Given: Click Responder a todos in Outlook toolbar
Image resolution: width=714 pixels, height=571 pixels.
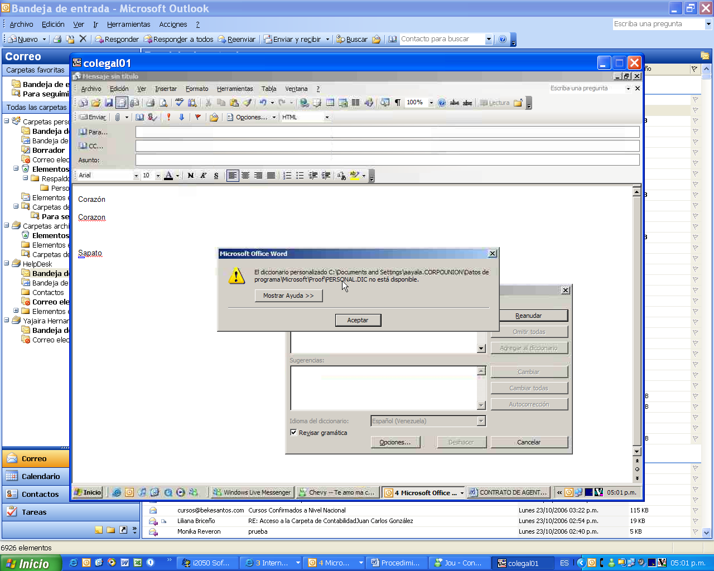Looking at the screenshot, I should tap(178, 39).
